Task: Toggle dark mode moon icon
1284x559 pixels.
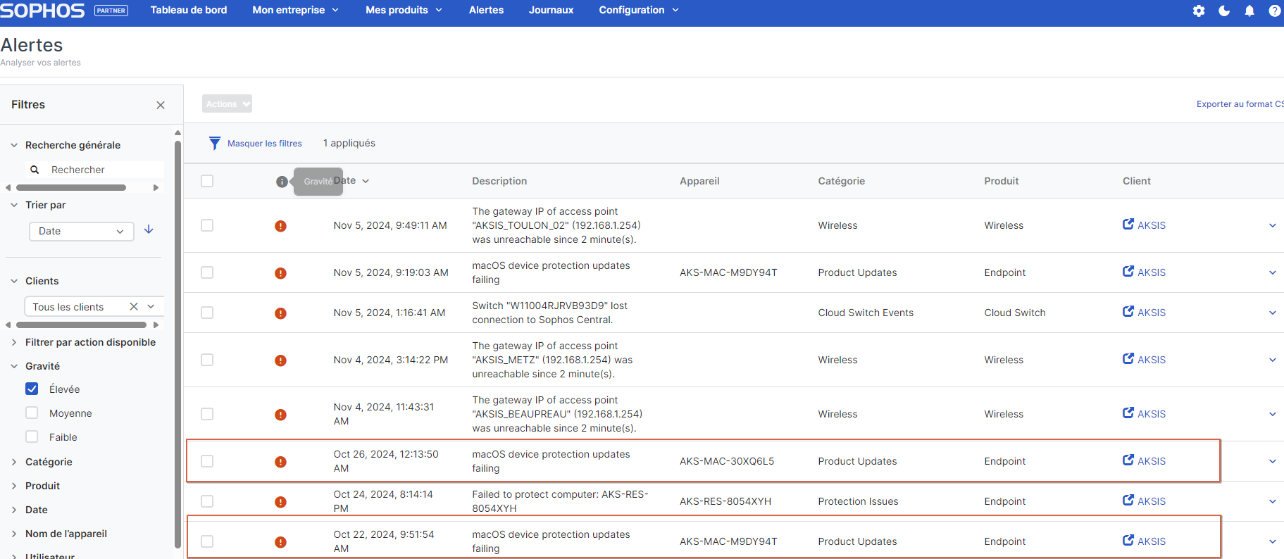Action: pyautogui.click(x=1224, y=11)
